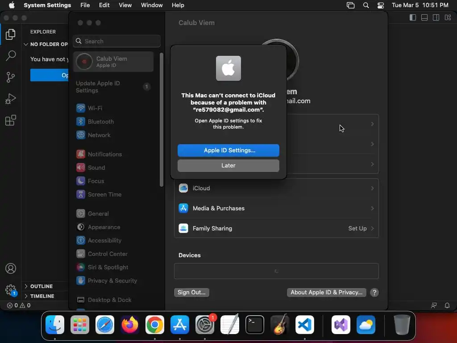Screen dimensions: 457x343
Task: Select Calub Viem Apple ID sidebar item
Action: click(113, 62)
